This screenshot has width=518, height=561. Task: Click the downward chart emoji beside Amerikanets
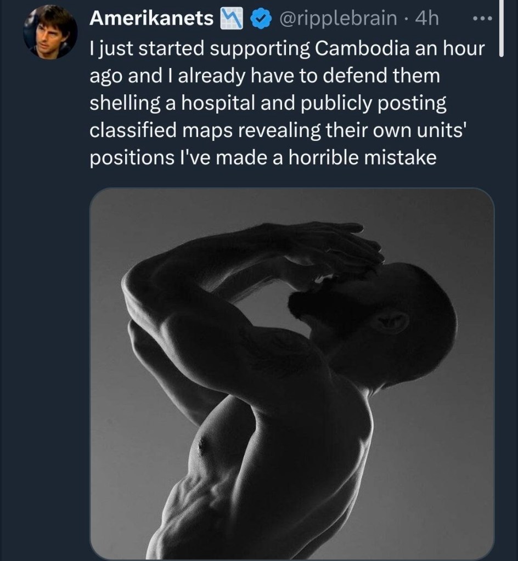[232, 19]
